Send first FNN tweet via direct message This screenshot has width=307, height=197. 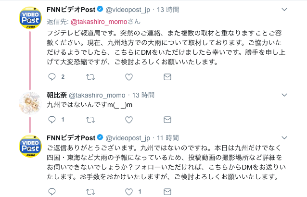tap(167, 77)
